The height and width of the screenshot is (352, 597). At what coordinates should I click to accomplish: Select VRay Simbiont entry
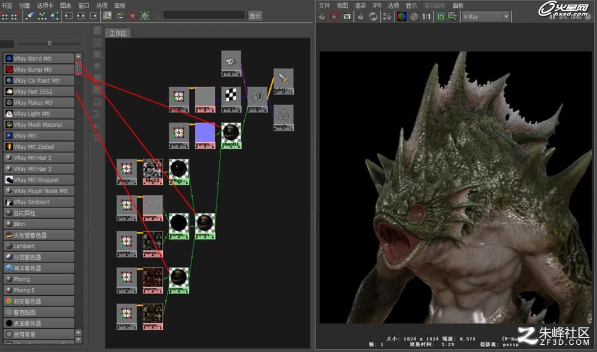tap(39, 202)
